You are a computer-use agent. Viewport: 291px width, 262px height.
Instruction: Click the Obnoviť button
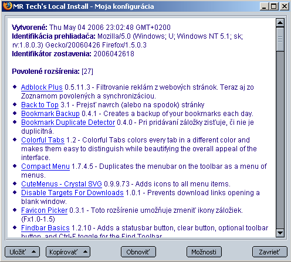point(138,252)
